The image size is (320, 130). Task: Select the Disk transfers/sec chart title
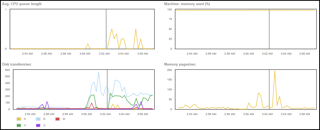pyautogui.click(x=17, y=64)
